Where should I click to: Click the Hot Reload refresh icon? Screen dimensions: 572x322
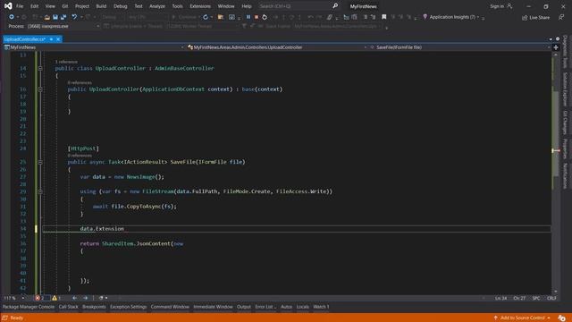[206, 17]
